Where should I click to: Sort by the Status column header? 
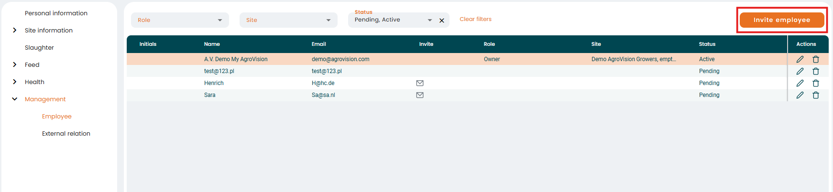pos(707,44)
